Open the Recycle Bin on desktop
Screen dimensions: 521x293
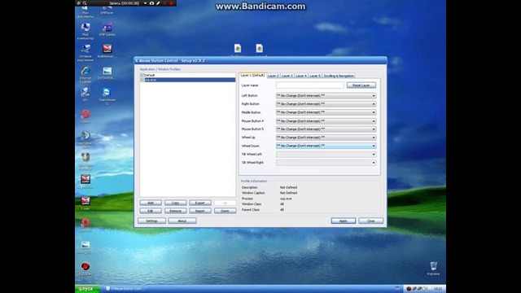coord(433,269)
